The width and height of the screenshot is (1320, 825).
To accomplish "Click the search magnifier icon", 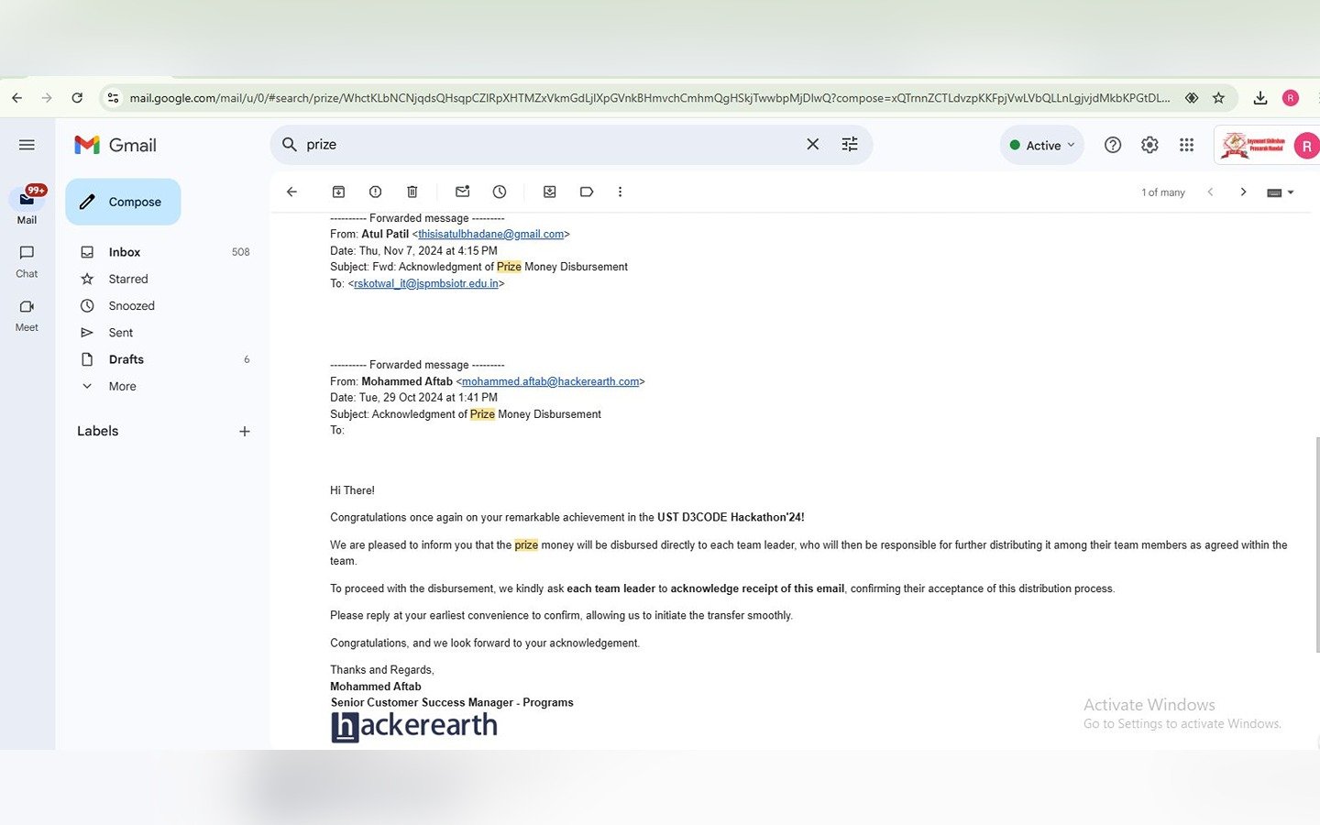I will [290, 145].
